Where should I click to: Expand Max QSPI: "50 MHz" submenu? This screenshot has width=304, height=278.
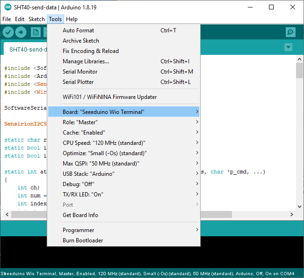[123, 163]
